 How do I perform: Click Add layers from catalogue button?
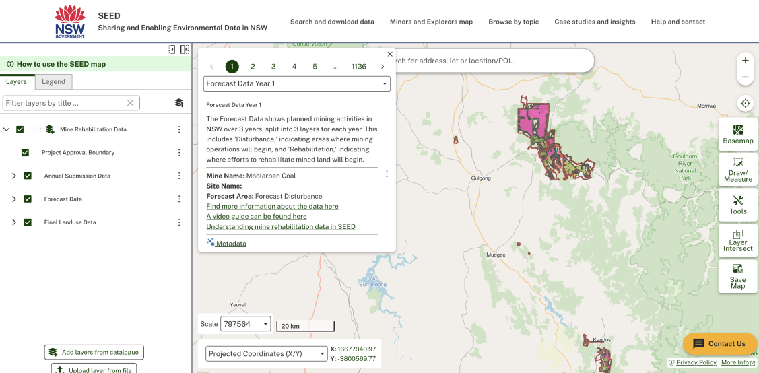pyautogui.click(x=94, y=352)
